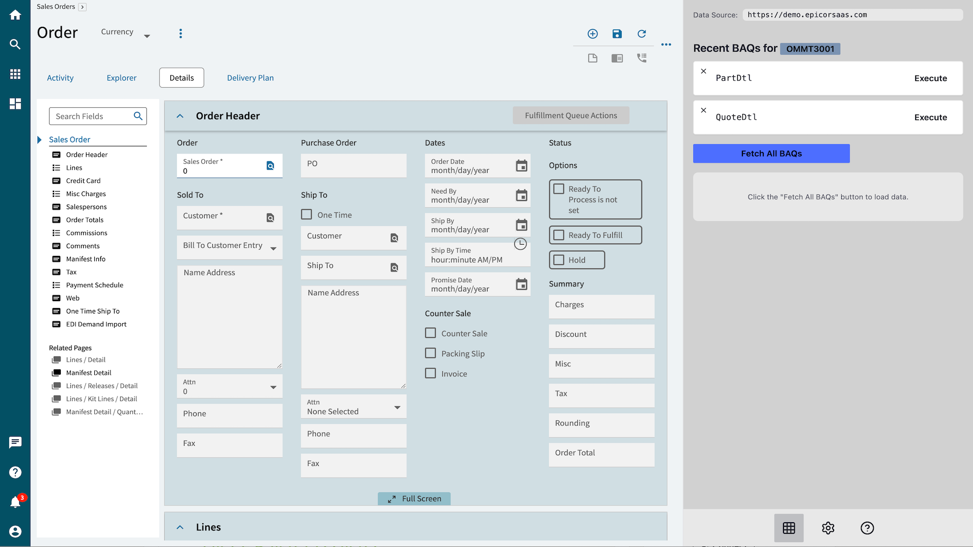973x547 pixels.
Task: Open the Ship By Time clock picker
Action: click(x=520, y=244)
